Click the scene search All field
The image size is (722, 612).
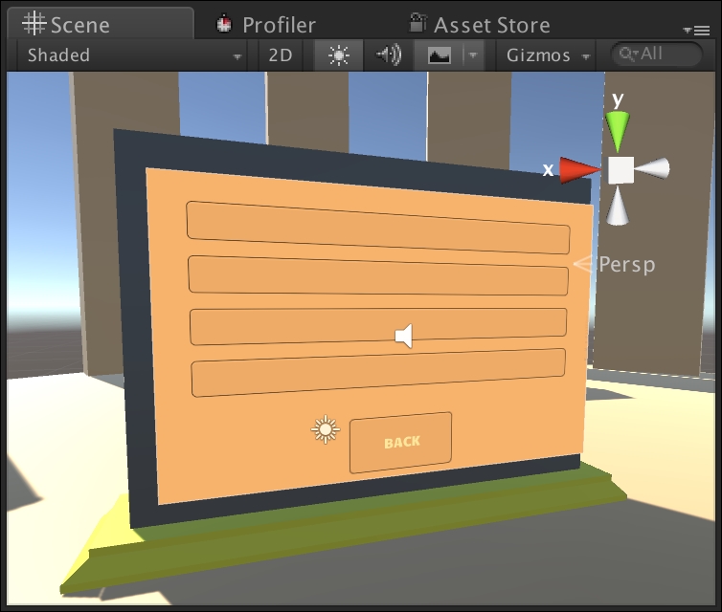point(657,55)
